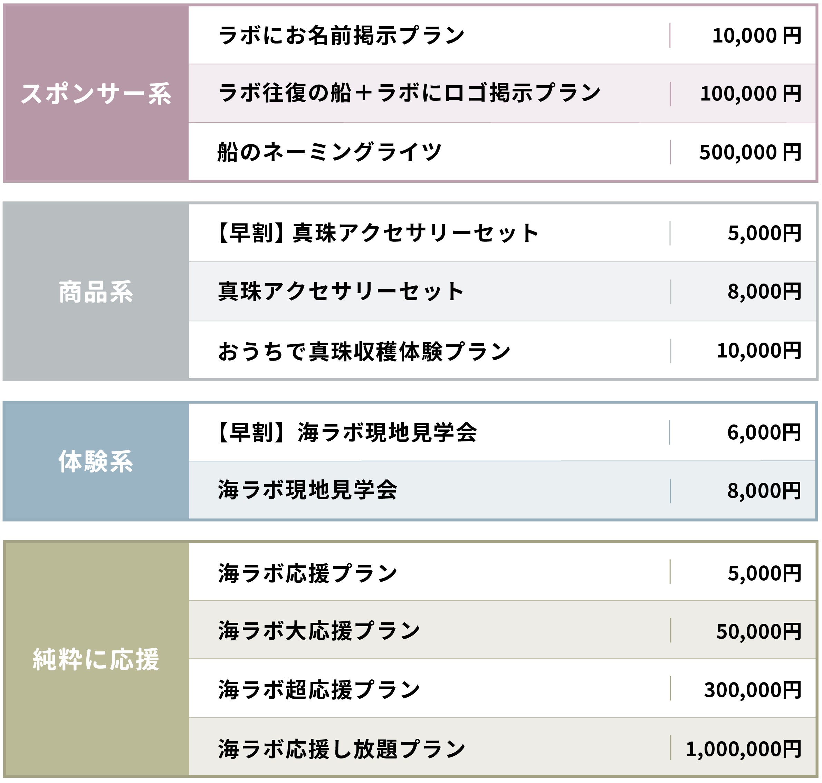This screenshot has height=783, width=822.
Task: Select おうちで真珠収穫体験プラン
Action: coord(364,351)
